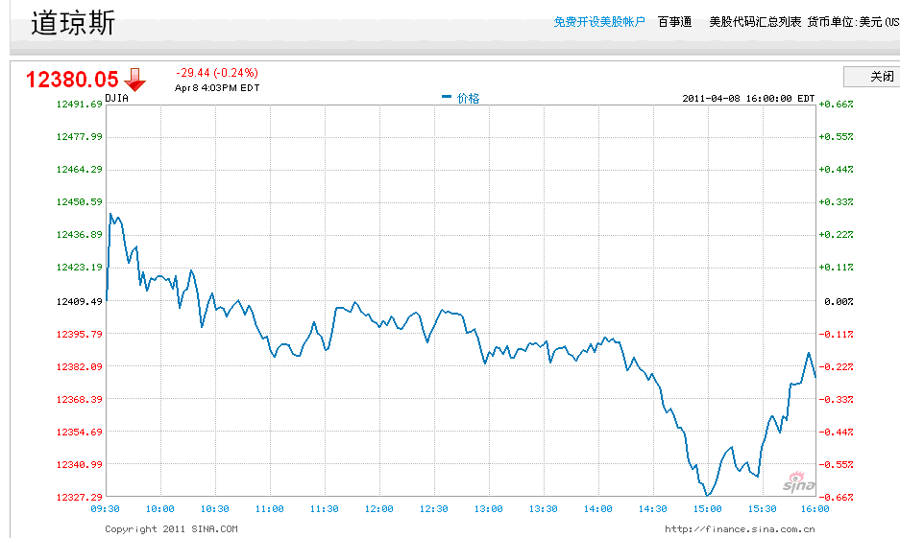Click the 价格 legend label
The height and width of the screenshot is (538, 900).
pos(468,98)
